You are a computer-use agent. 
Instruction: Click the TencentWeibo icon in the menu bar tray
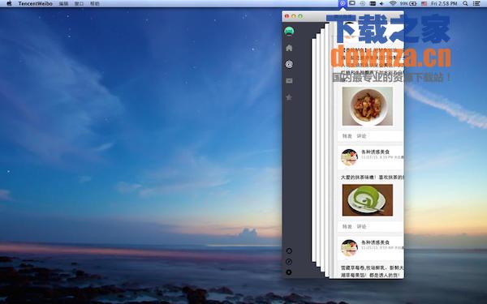tap(343, 3)
